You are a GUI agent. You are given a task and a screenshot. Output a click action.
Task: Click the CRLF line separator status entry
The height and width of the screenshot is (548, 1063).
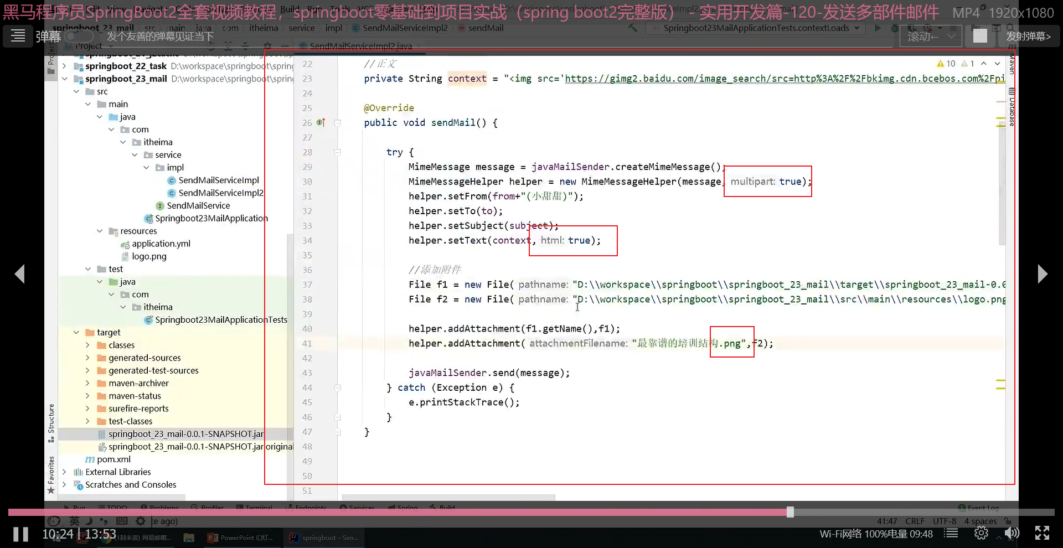coord(915,521)
